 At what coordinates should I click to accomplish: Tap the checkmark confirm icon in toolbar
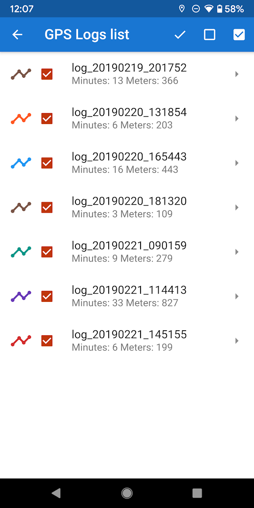click(180, 35)
